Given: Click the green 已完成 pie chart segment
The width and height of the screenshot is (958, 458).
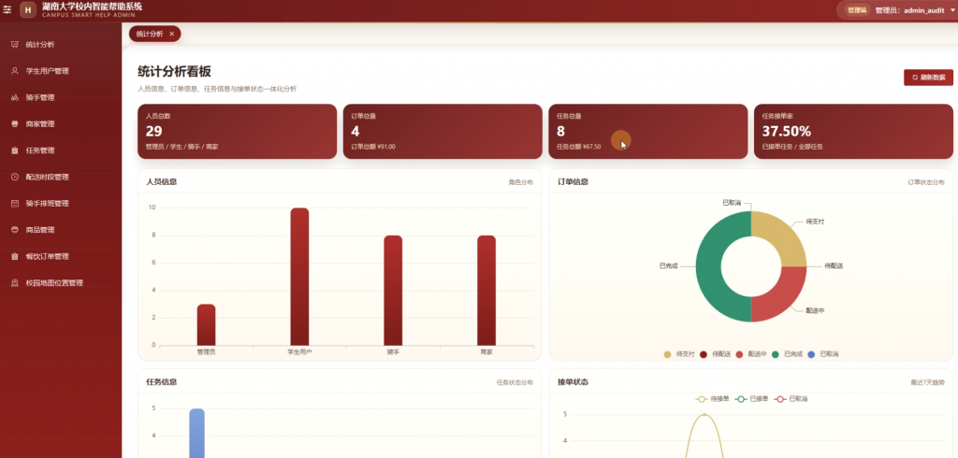Looking at the screenshot, I should point(709,267).
